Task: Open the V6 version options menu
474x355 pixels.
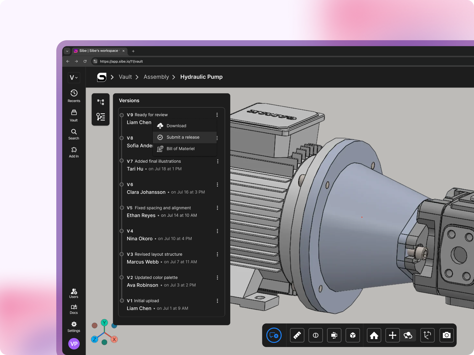Action: tap(217, 185)
